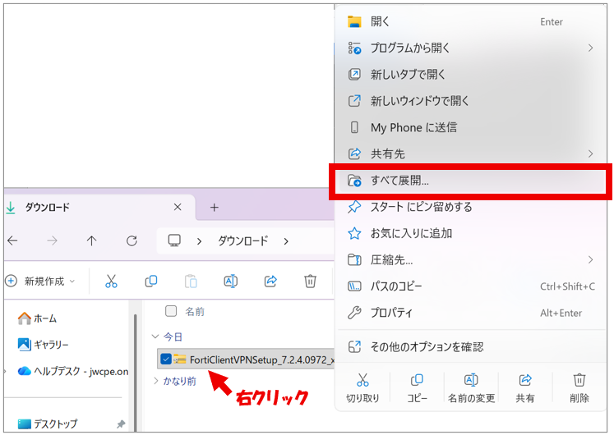This screenshot has height=435, width=614.
Task: Choose 'その他のオプションを確認' entry
Action: [471, 346]
